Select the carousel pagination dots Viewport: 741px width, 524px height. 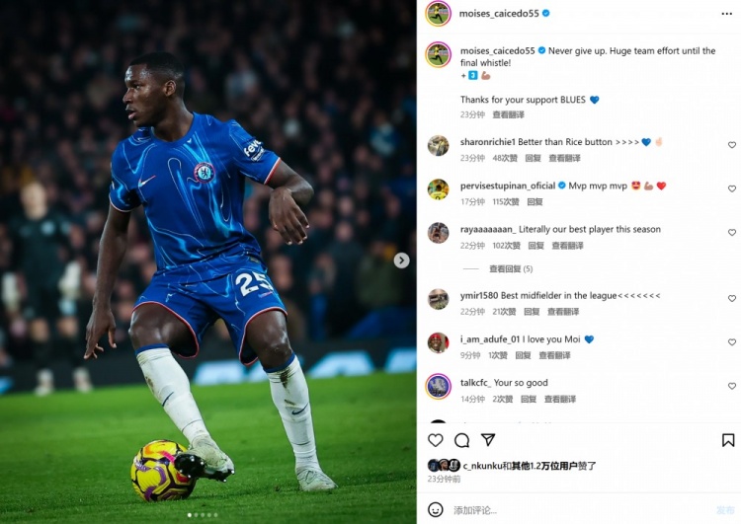tap(203, 515)
